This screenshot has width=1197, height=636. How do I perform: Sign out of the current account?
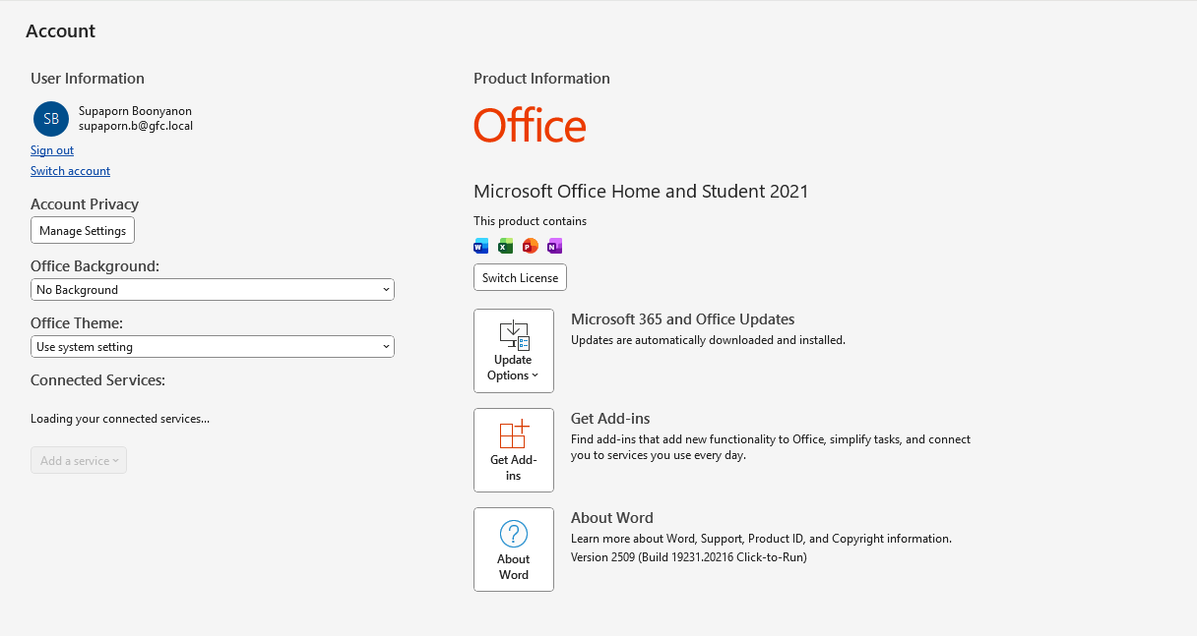pos(52,150)
